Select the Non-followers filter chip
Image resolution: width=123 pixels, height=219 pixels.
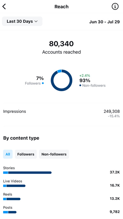point(54,154)
